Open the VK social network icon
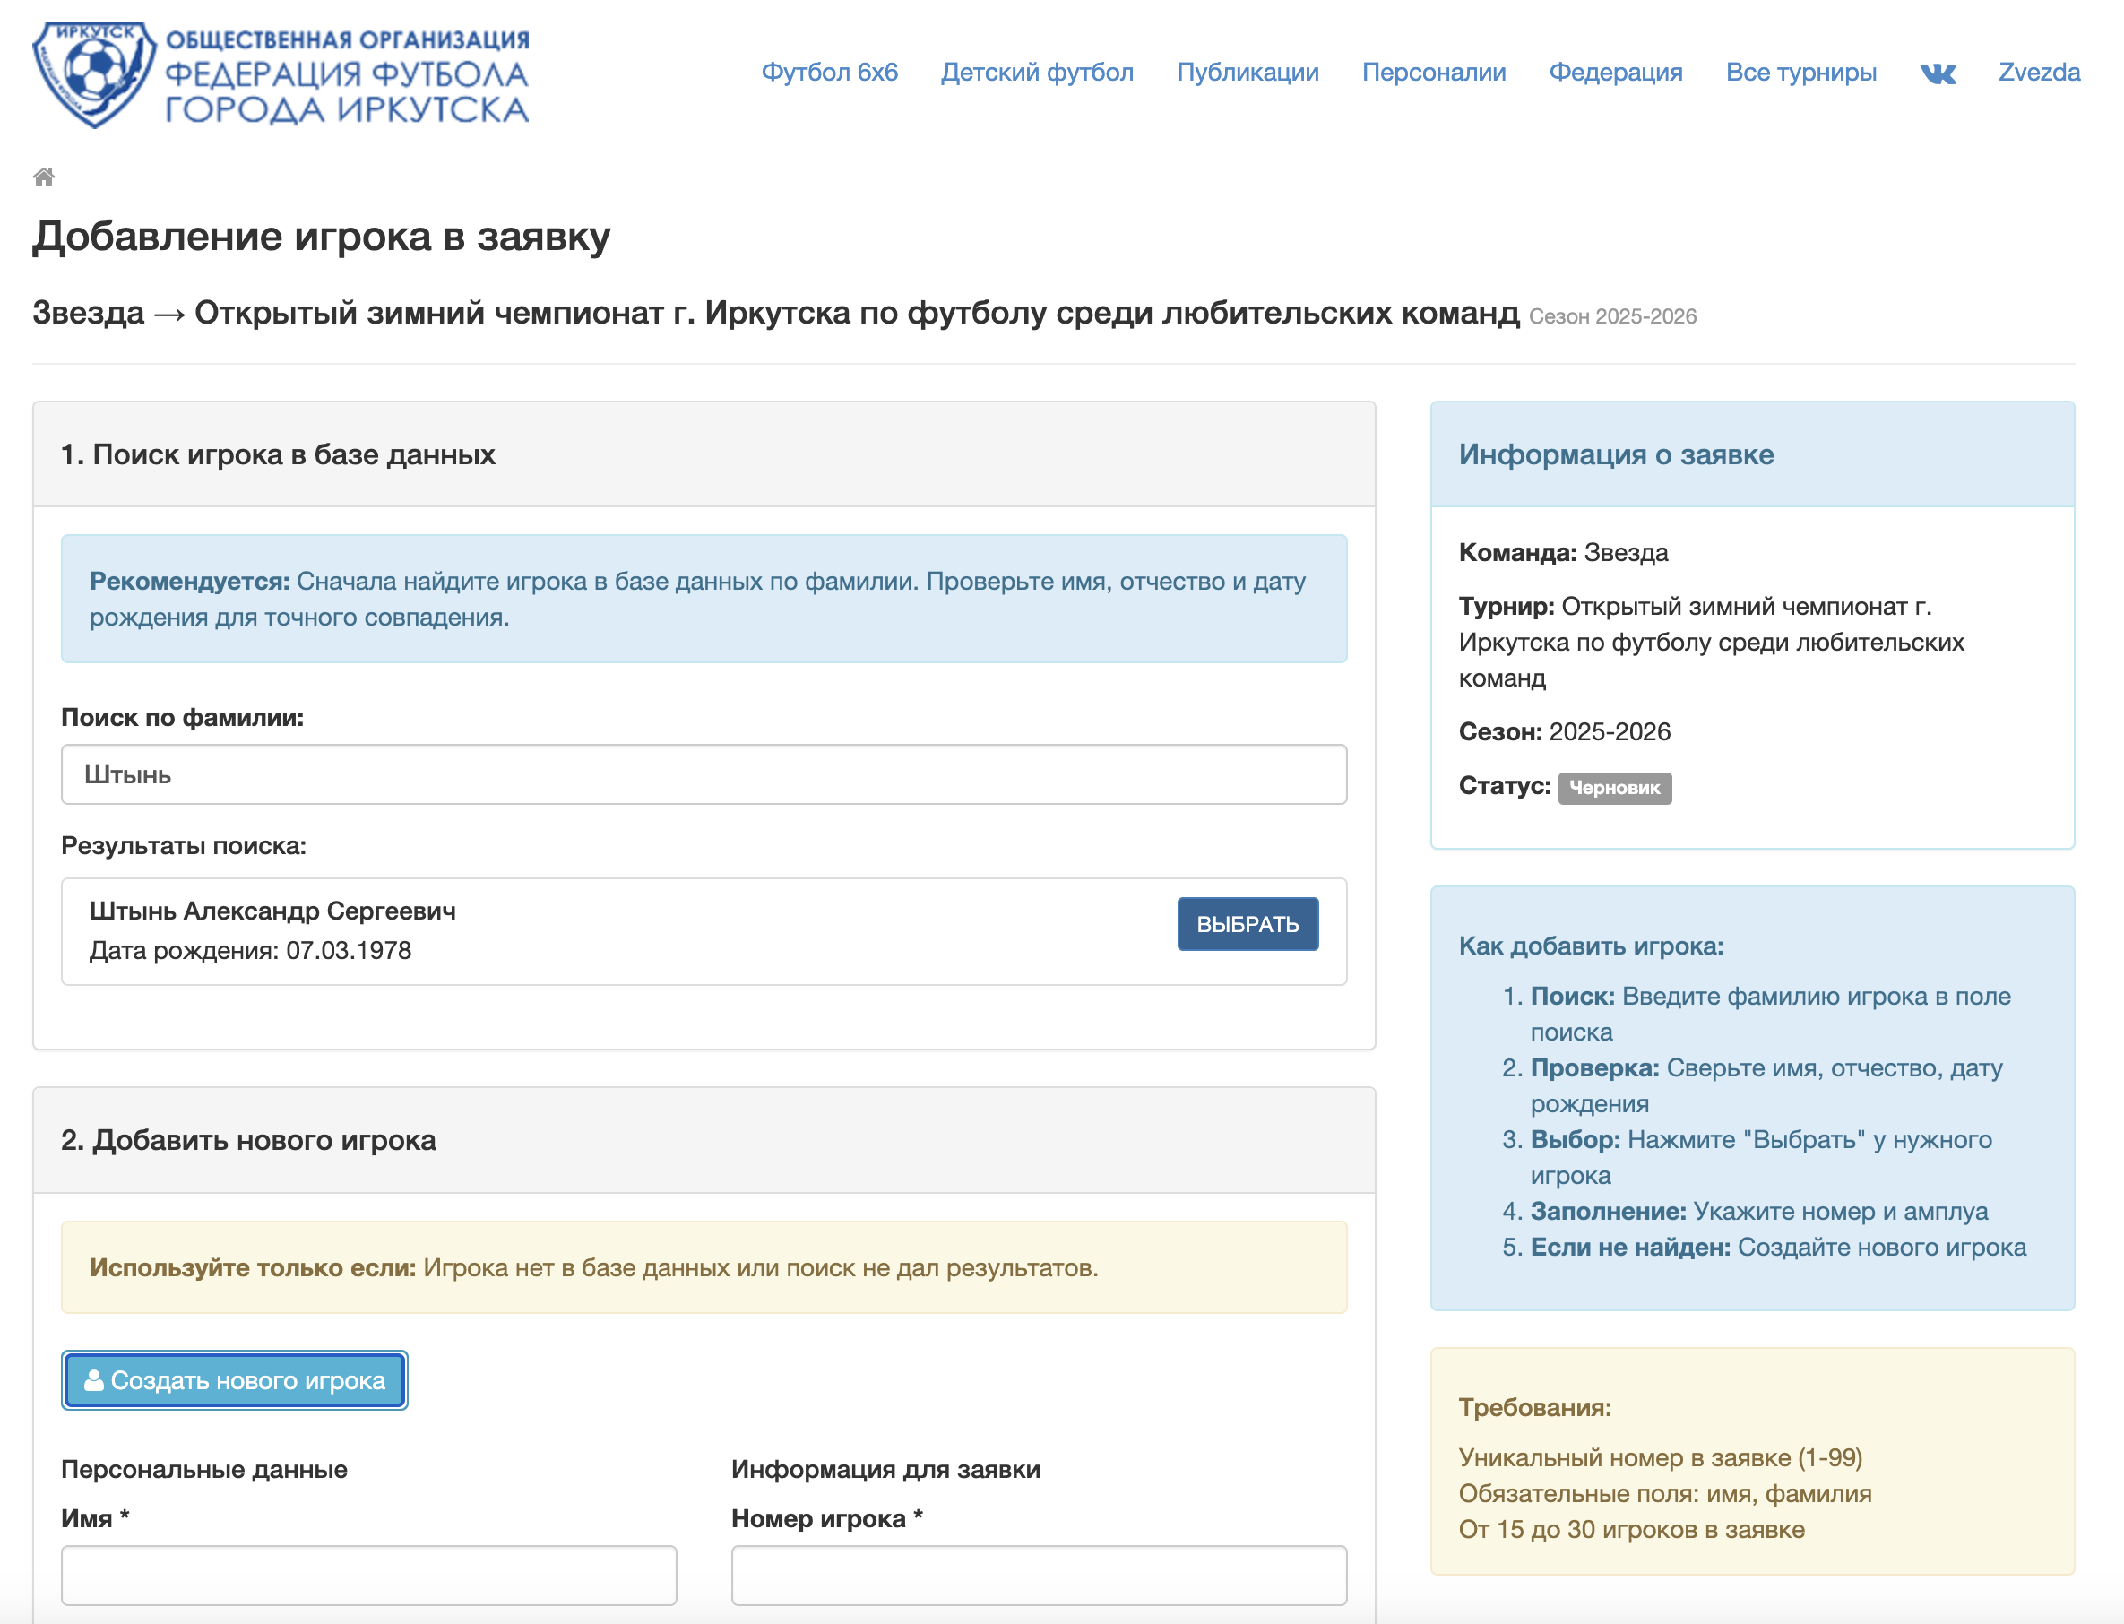Screen dimensions: 2124x1624 pos(1937,73)
